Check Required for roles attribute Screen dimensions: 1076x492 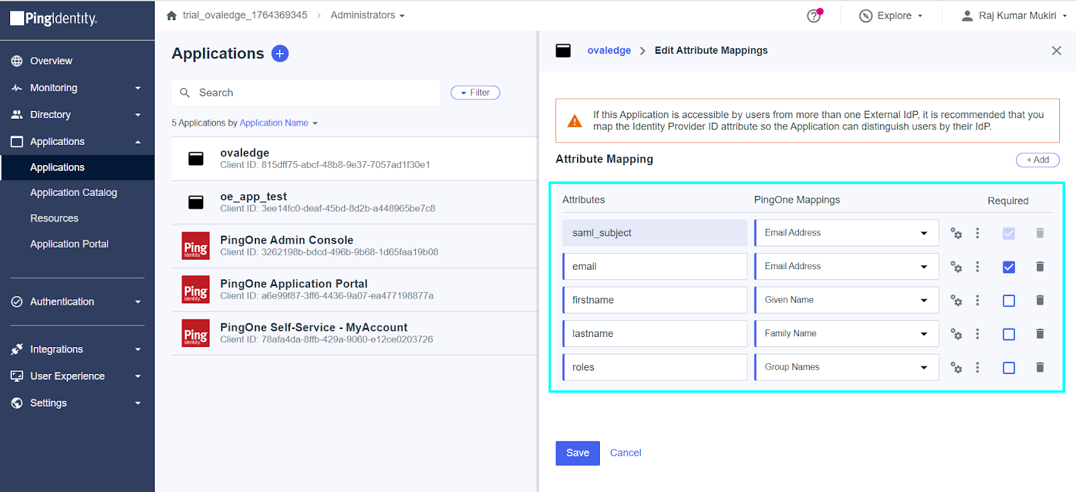tap(1009, 368)
